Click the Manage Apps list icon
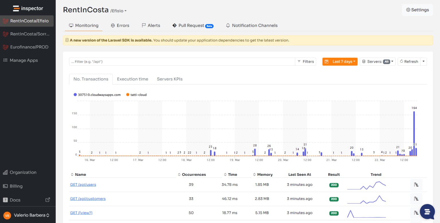Screen dimensions: 440x223 [x=5, y=60]
